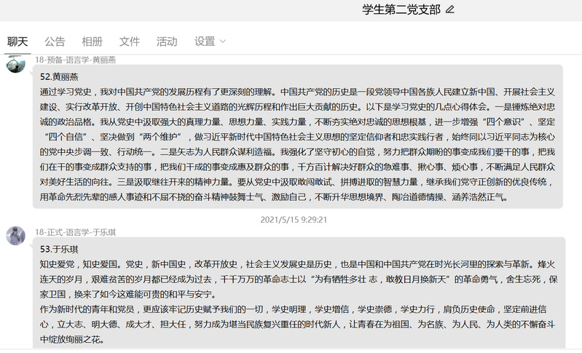Click the message heading 52.黄丽燕
This screenshot has height=353, width=582.
(x=59, y=76)
